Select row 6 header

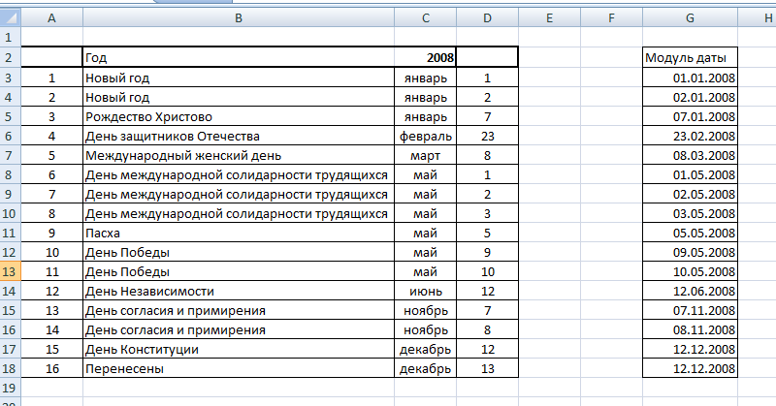point(10,136)
